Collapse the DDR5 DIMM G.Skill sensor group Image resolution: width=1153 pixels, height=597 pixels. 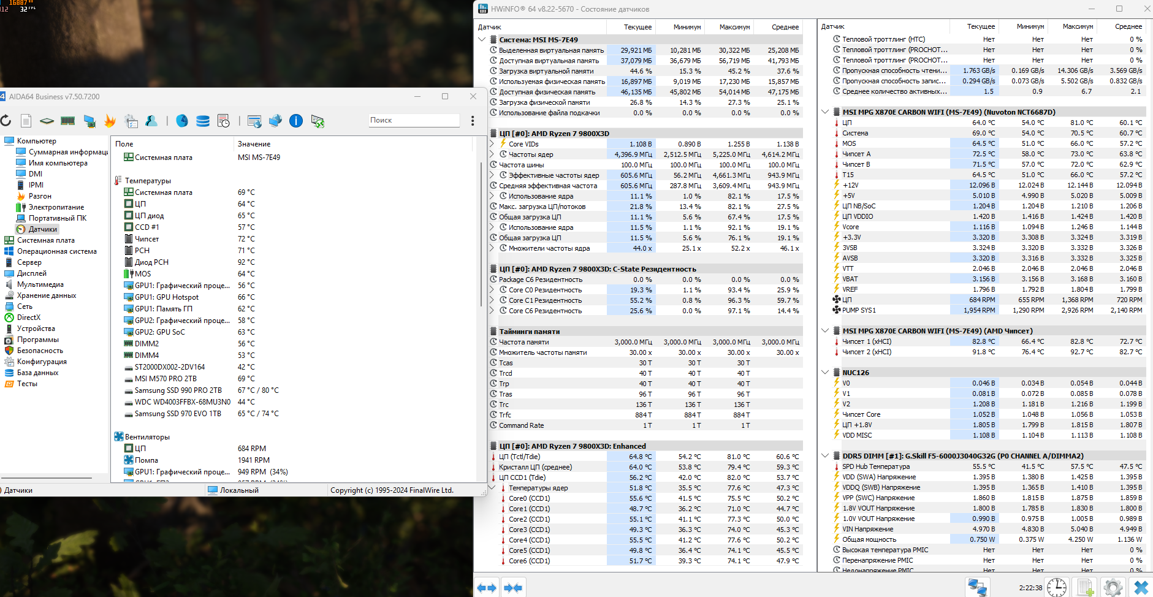coord(825,456)
